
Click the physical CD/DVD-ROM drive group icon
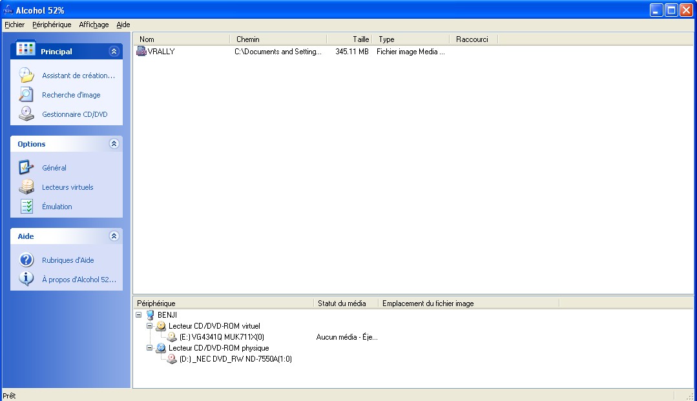click(161, 347)
